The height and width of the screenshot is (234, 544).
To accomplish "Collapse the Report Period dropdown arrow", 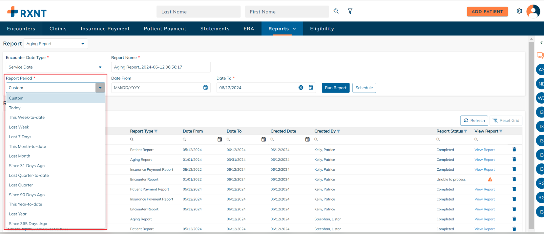I will (x=100, y=88).
